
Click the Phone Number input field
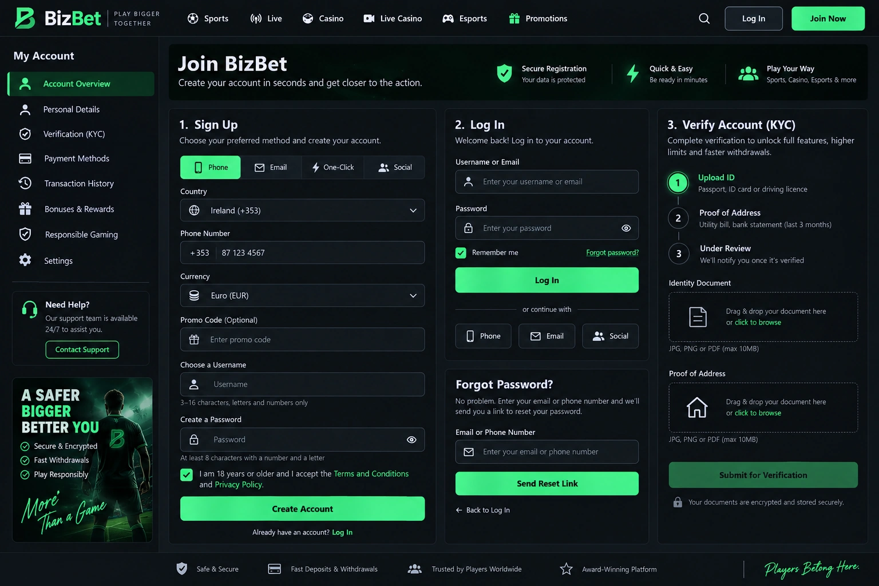tap(302, 252)
